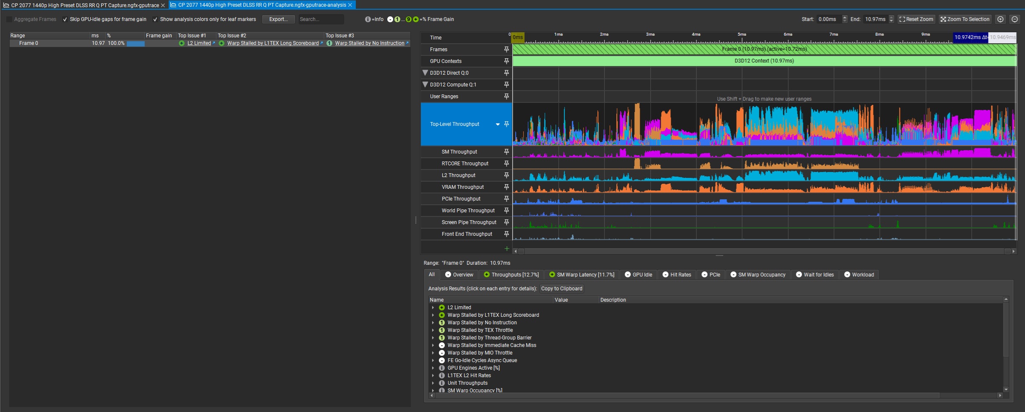Pin the RTCORE Throughput row
Viewport: 1025px width, 412px height.
tap(506, 164)
